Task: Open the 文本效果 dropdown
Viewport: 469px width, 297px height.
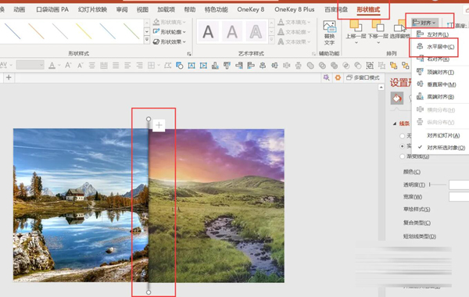Action: pos(295,41)
